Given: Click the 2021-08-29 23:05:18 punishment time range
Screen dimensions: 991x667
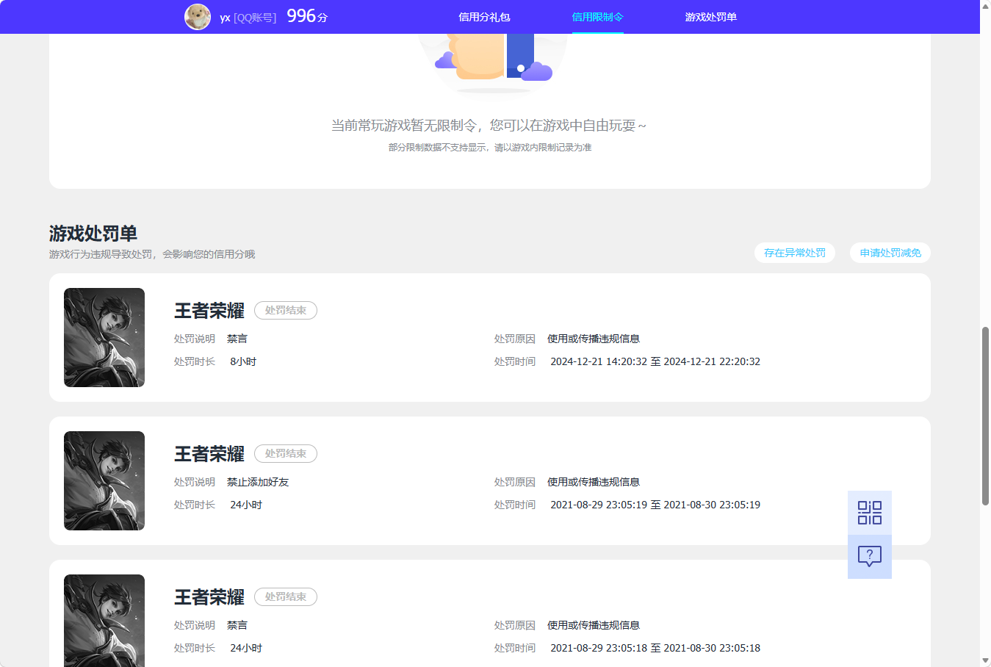Looking at the screenshot, I should click(655, 648).
